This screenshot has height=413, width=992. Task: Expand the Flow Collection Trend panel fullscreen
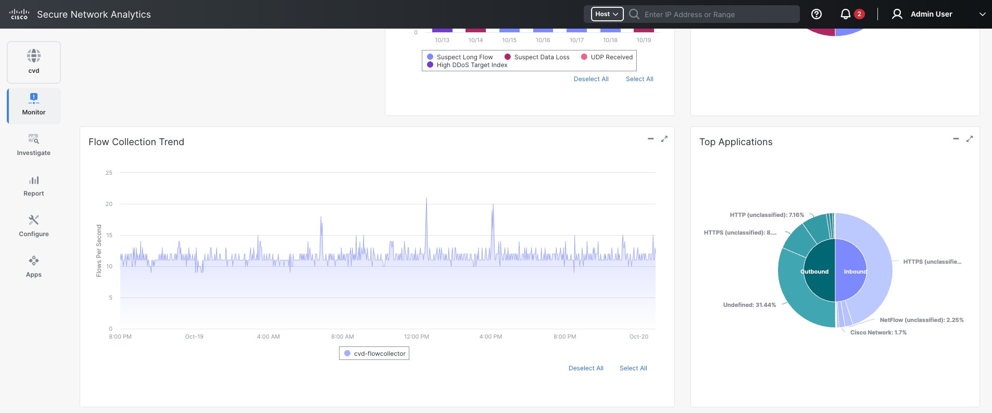pos(664,139)
